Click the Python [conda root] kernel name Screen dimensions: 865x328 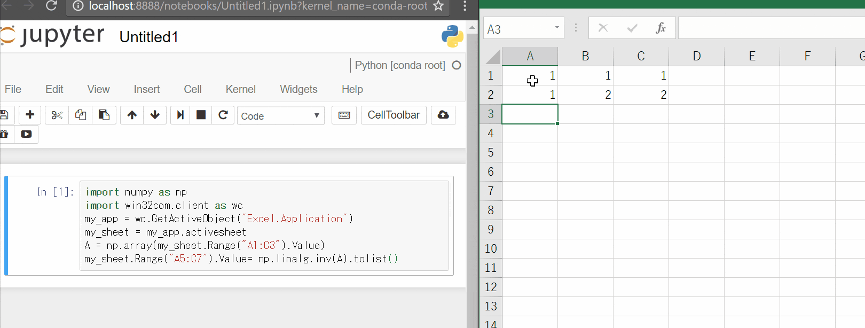click(400, 65)
